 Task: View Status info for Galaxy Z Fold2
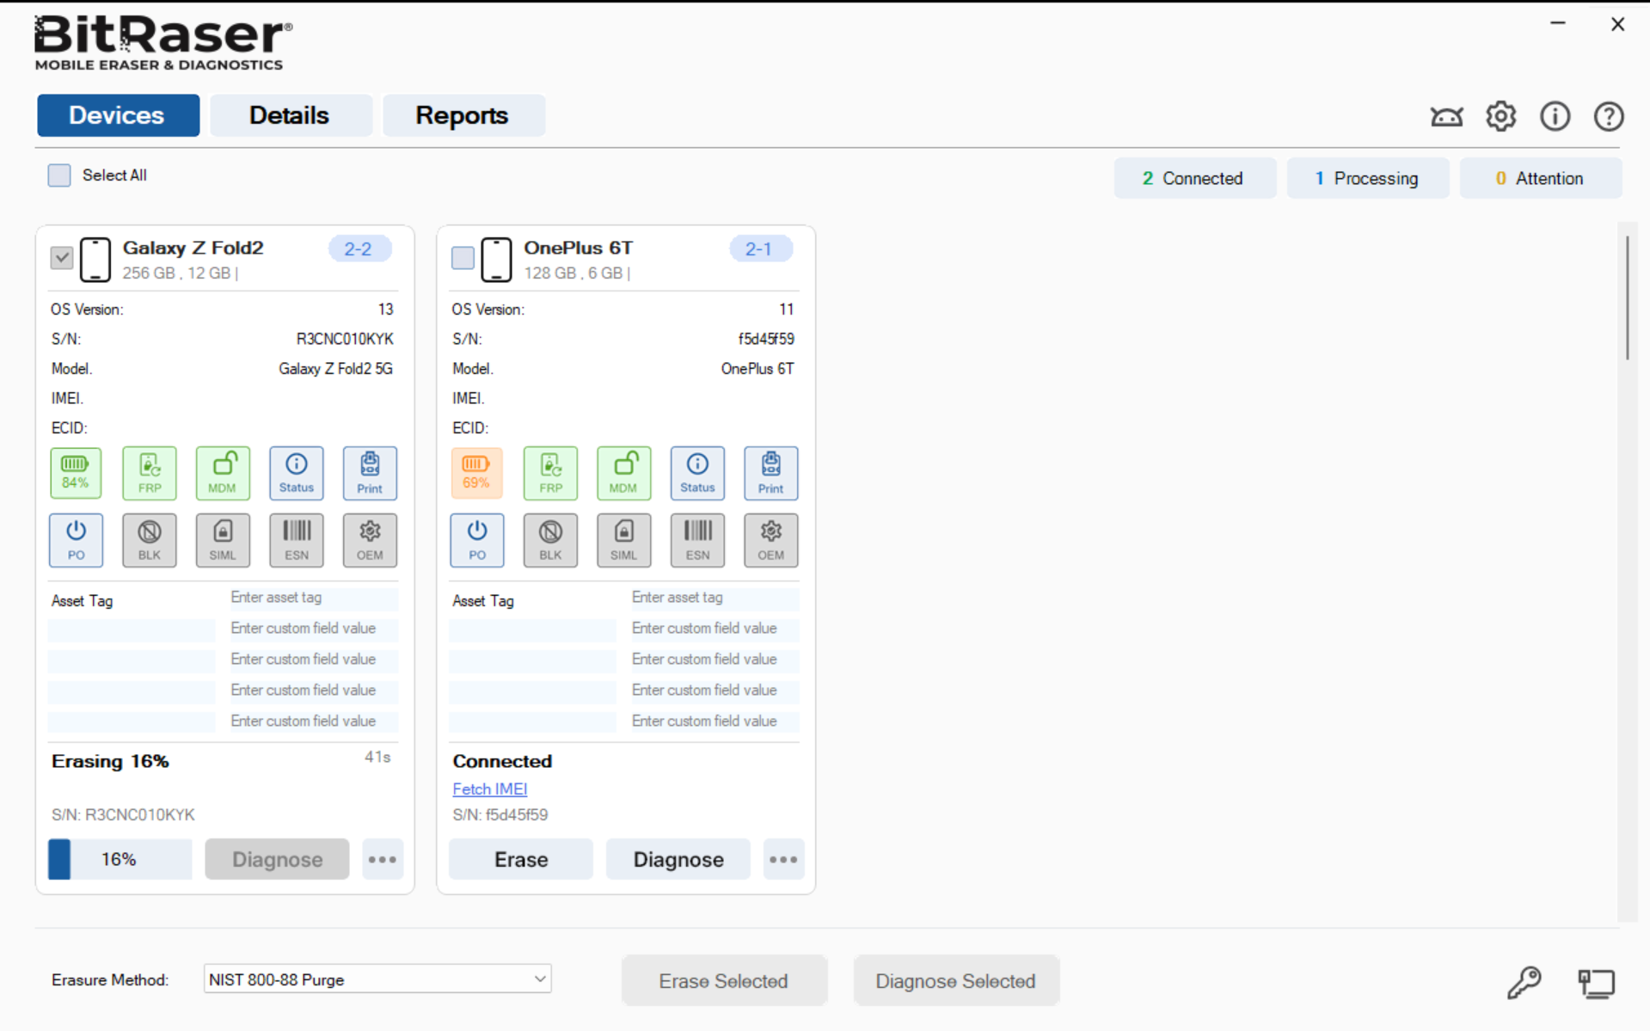[297, 473]
